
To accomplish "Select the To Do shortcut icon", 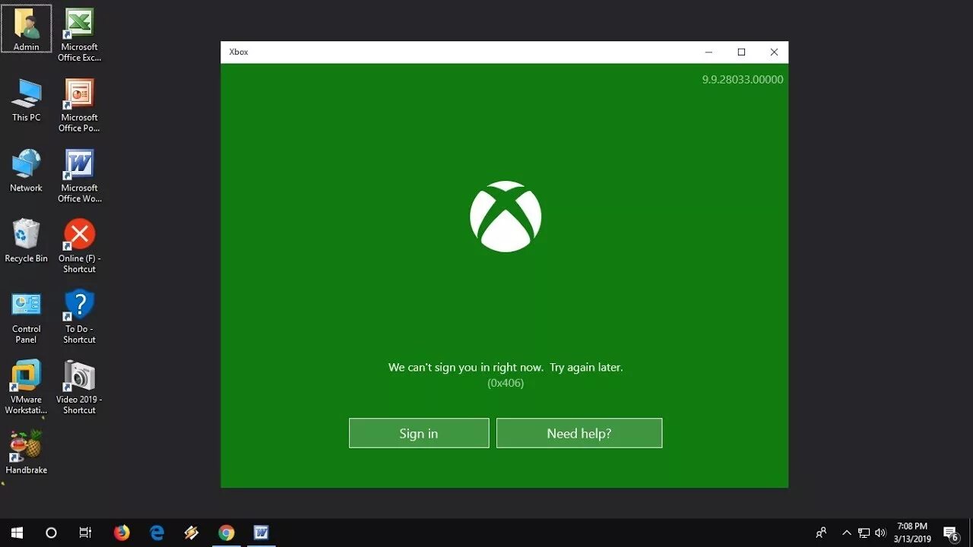I will coord(80,318).
